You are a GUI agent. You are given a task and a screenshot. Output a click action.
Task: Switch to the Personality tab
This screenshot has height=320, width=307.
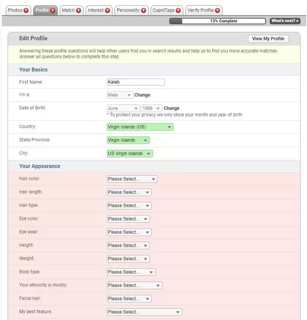pos(128,10)
